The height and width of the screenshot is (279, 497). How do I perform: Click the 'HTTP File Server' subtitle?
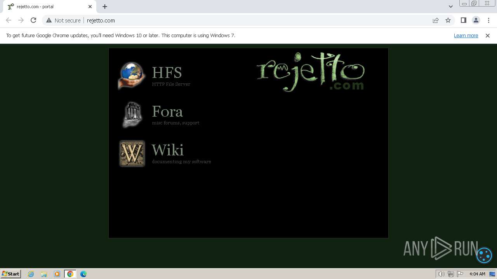click(x=171, y=84)
